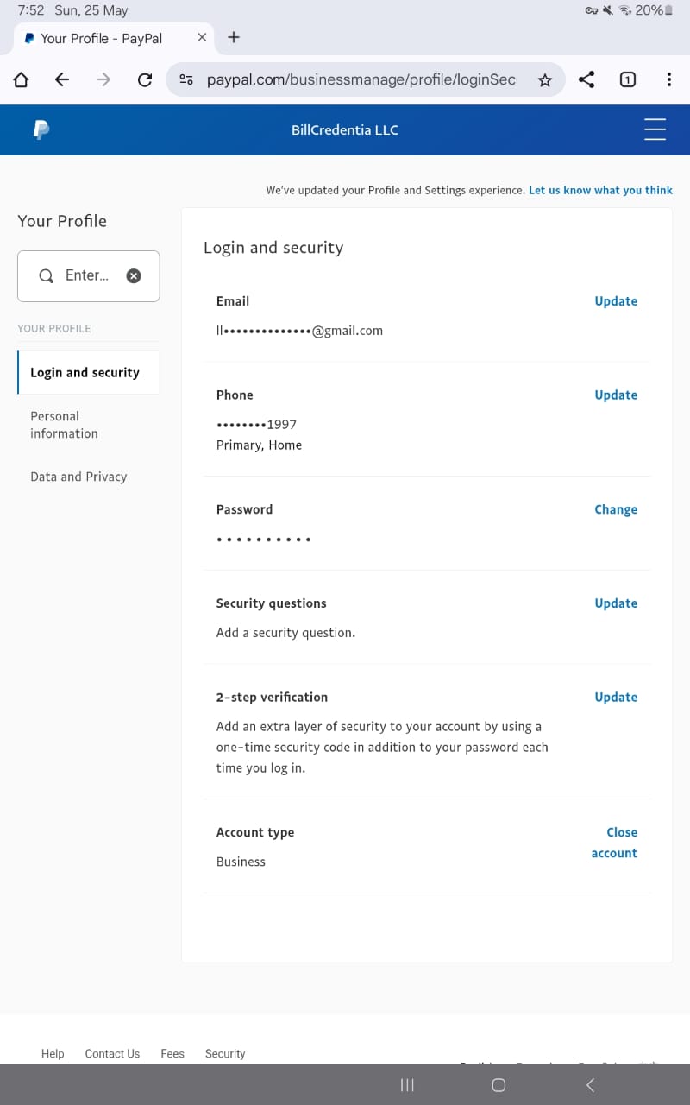
Task: Clear the profile search field
Action: (x=134, y=275)
